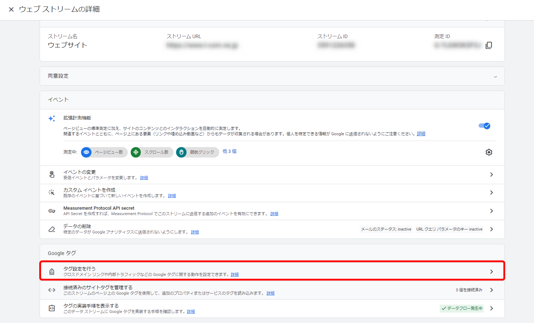Select the 離脱クリック mouse icon
Screen dimensions: 534x323
(x=181, y=152)
